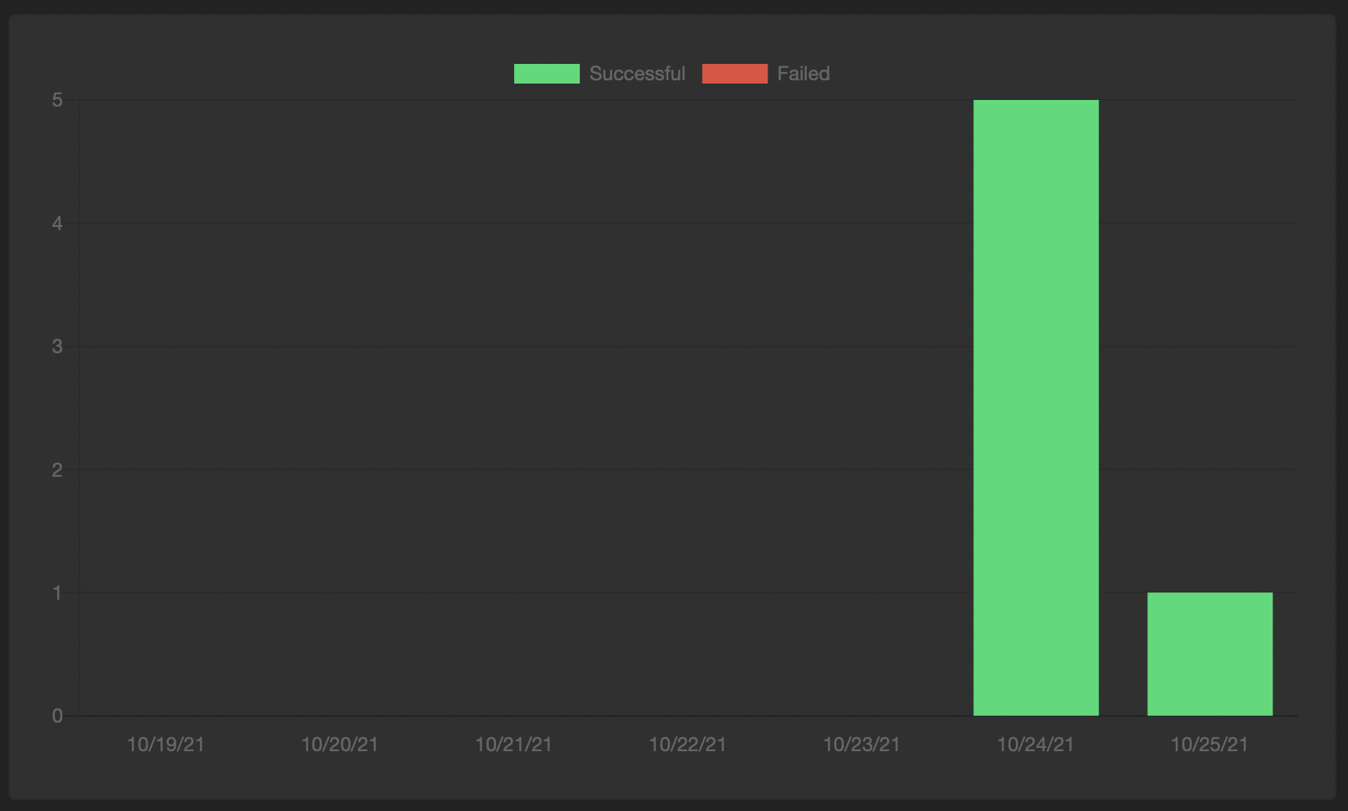This screenshot has width=1348, height=811.
Task: Click the 10/19/21 date label
Action: coord(166,745)
